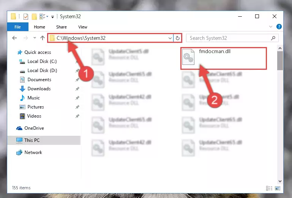The height and width of the screenshot is (198, 292).
Task: Open the fmdocman.dll file
Action: 224,58
